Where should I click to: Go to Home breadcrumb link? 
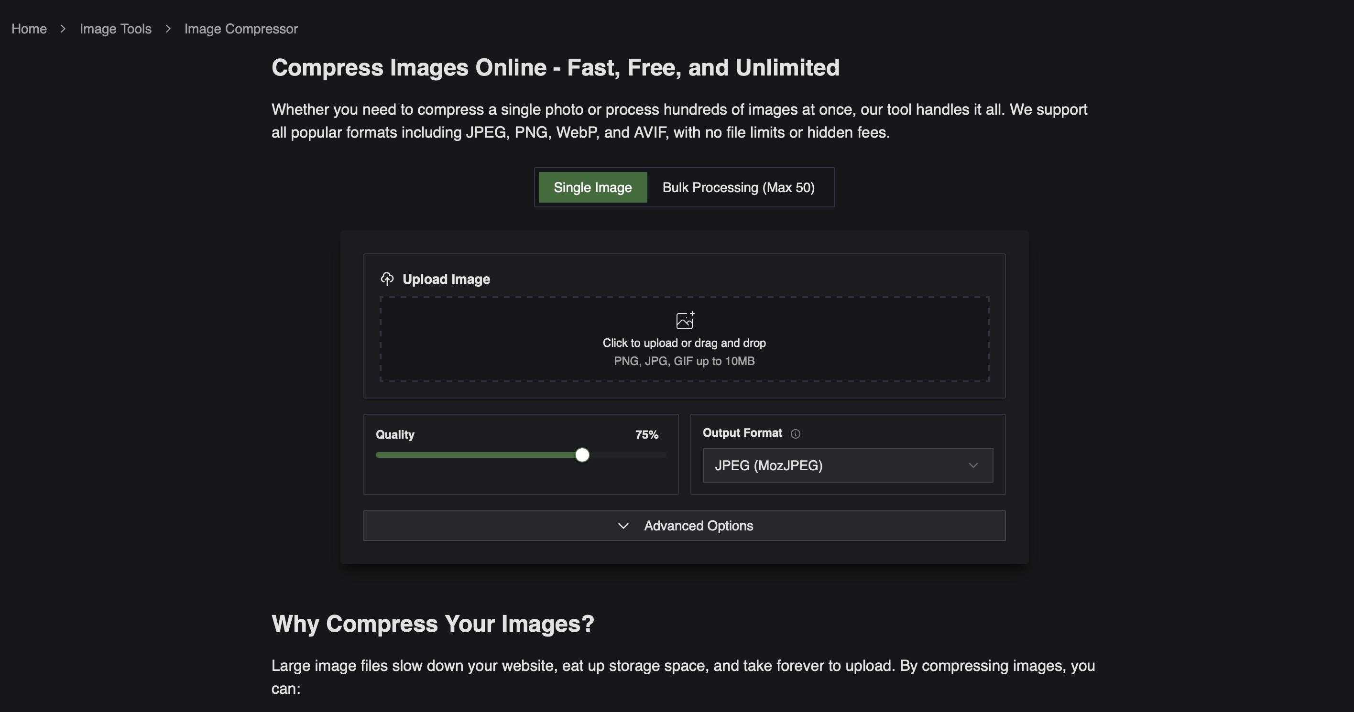29,29
